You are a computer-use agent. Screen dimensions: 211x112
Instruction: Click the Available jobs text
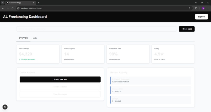click(x=69, y=60)
